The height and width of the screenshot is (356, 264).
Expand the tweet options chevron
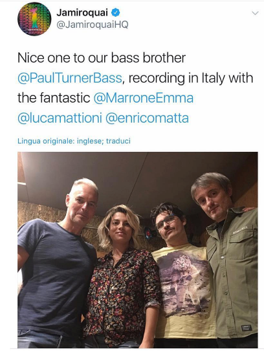tap(255, 13)
